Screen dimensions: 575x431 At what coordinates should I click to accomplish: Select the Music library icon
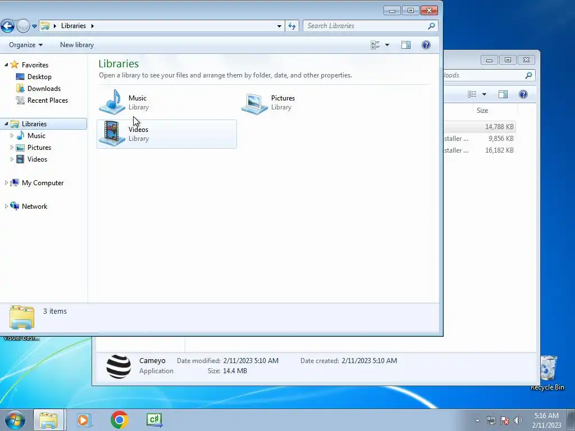pos(112,102)
